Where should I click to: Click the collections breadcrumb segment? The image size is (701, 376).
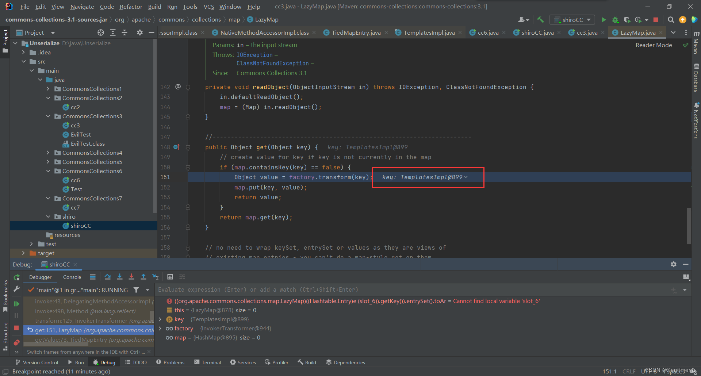(206, 19)
